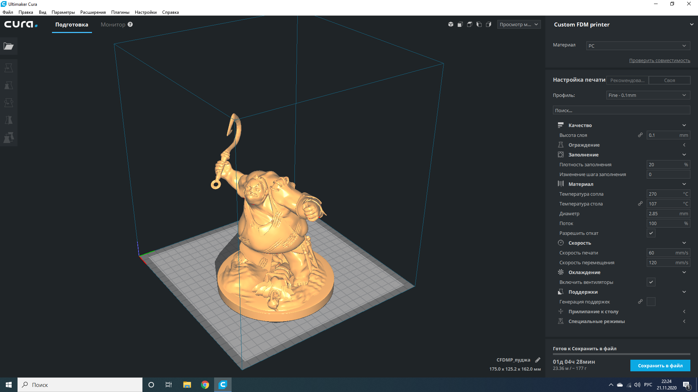Screen dimensions: 698x392
Task: Expand the Ограждение section chevron
Action: tap(684, 145)
